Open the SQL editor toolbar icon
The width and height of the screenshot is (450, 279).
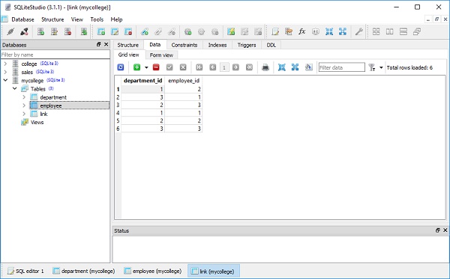(x=275, y=31)
